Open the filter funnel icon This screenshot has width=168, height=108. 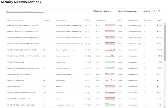[159, 11]
